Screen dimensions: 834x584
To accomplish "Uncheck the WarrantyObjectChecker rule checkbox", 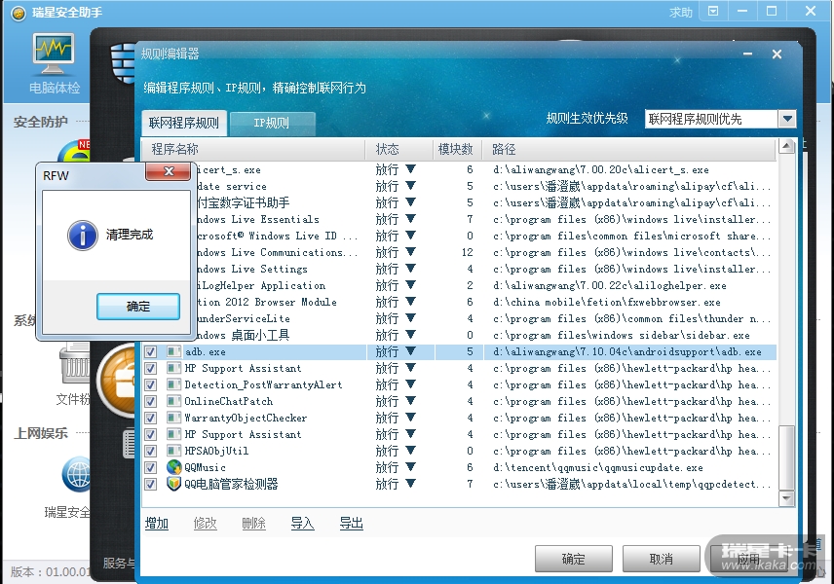I will pos(150,418).
